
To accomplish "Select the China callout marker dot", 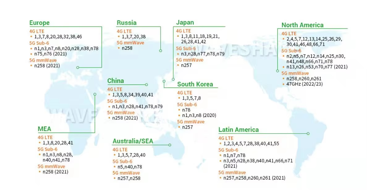I will [x=146, y=85].
